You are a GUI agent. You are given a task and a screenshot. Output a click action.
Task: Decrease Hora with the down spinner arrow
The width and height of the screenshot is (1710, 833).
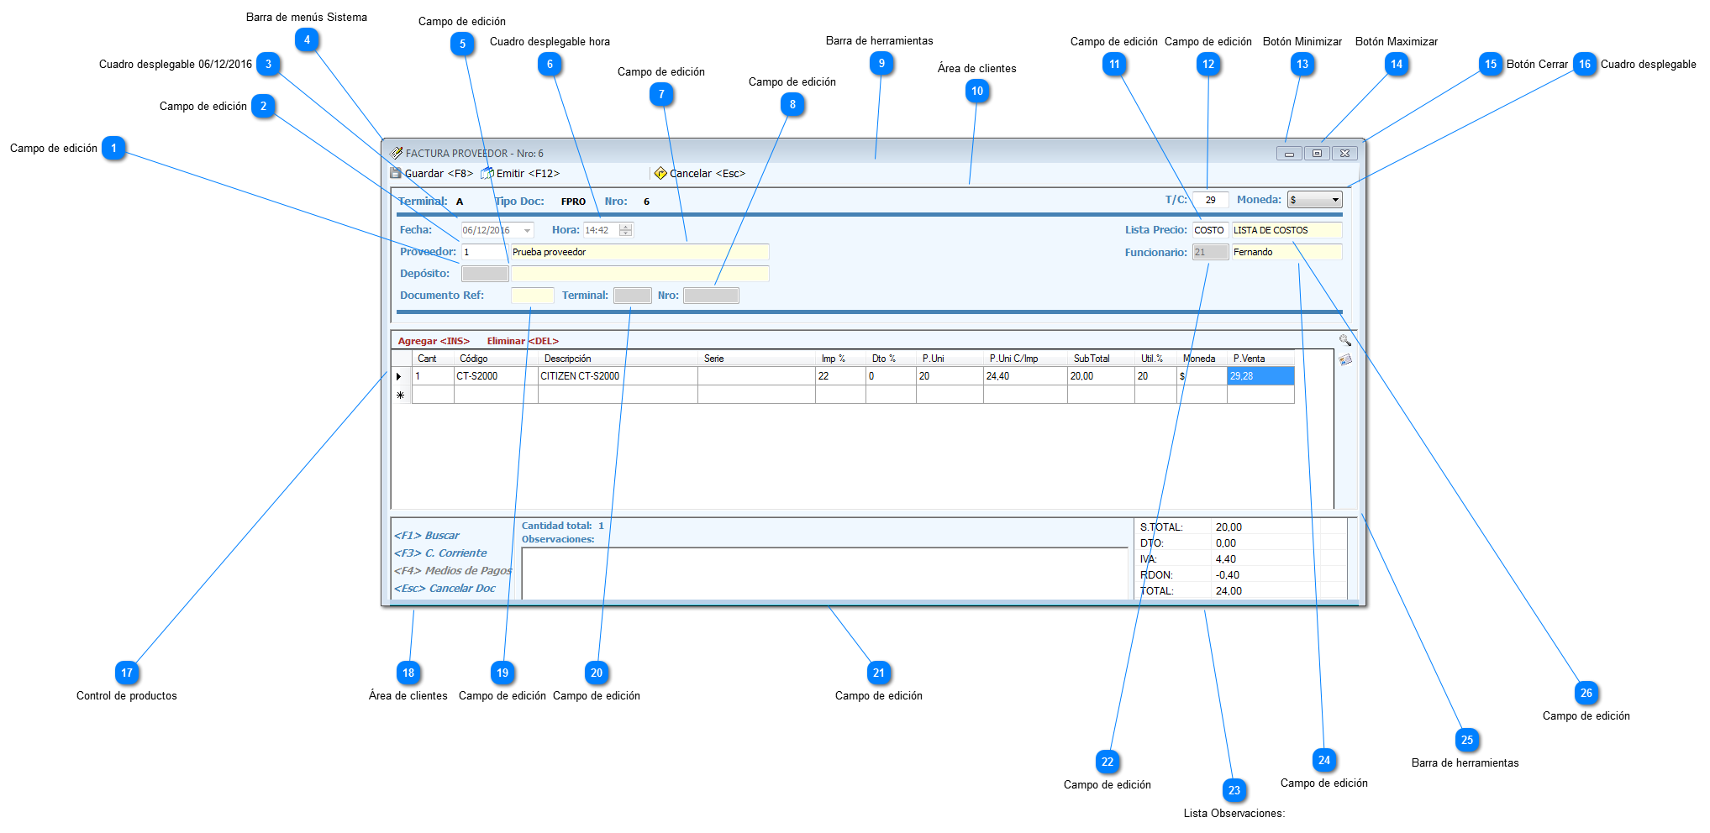(625, 233)
